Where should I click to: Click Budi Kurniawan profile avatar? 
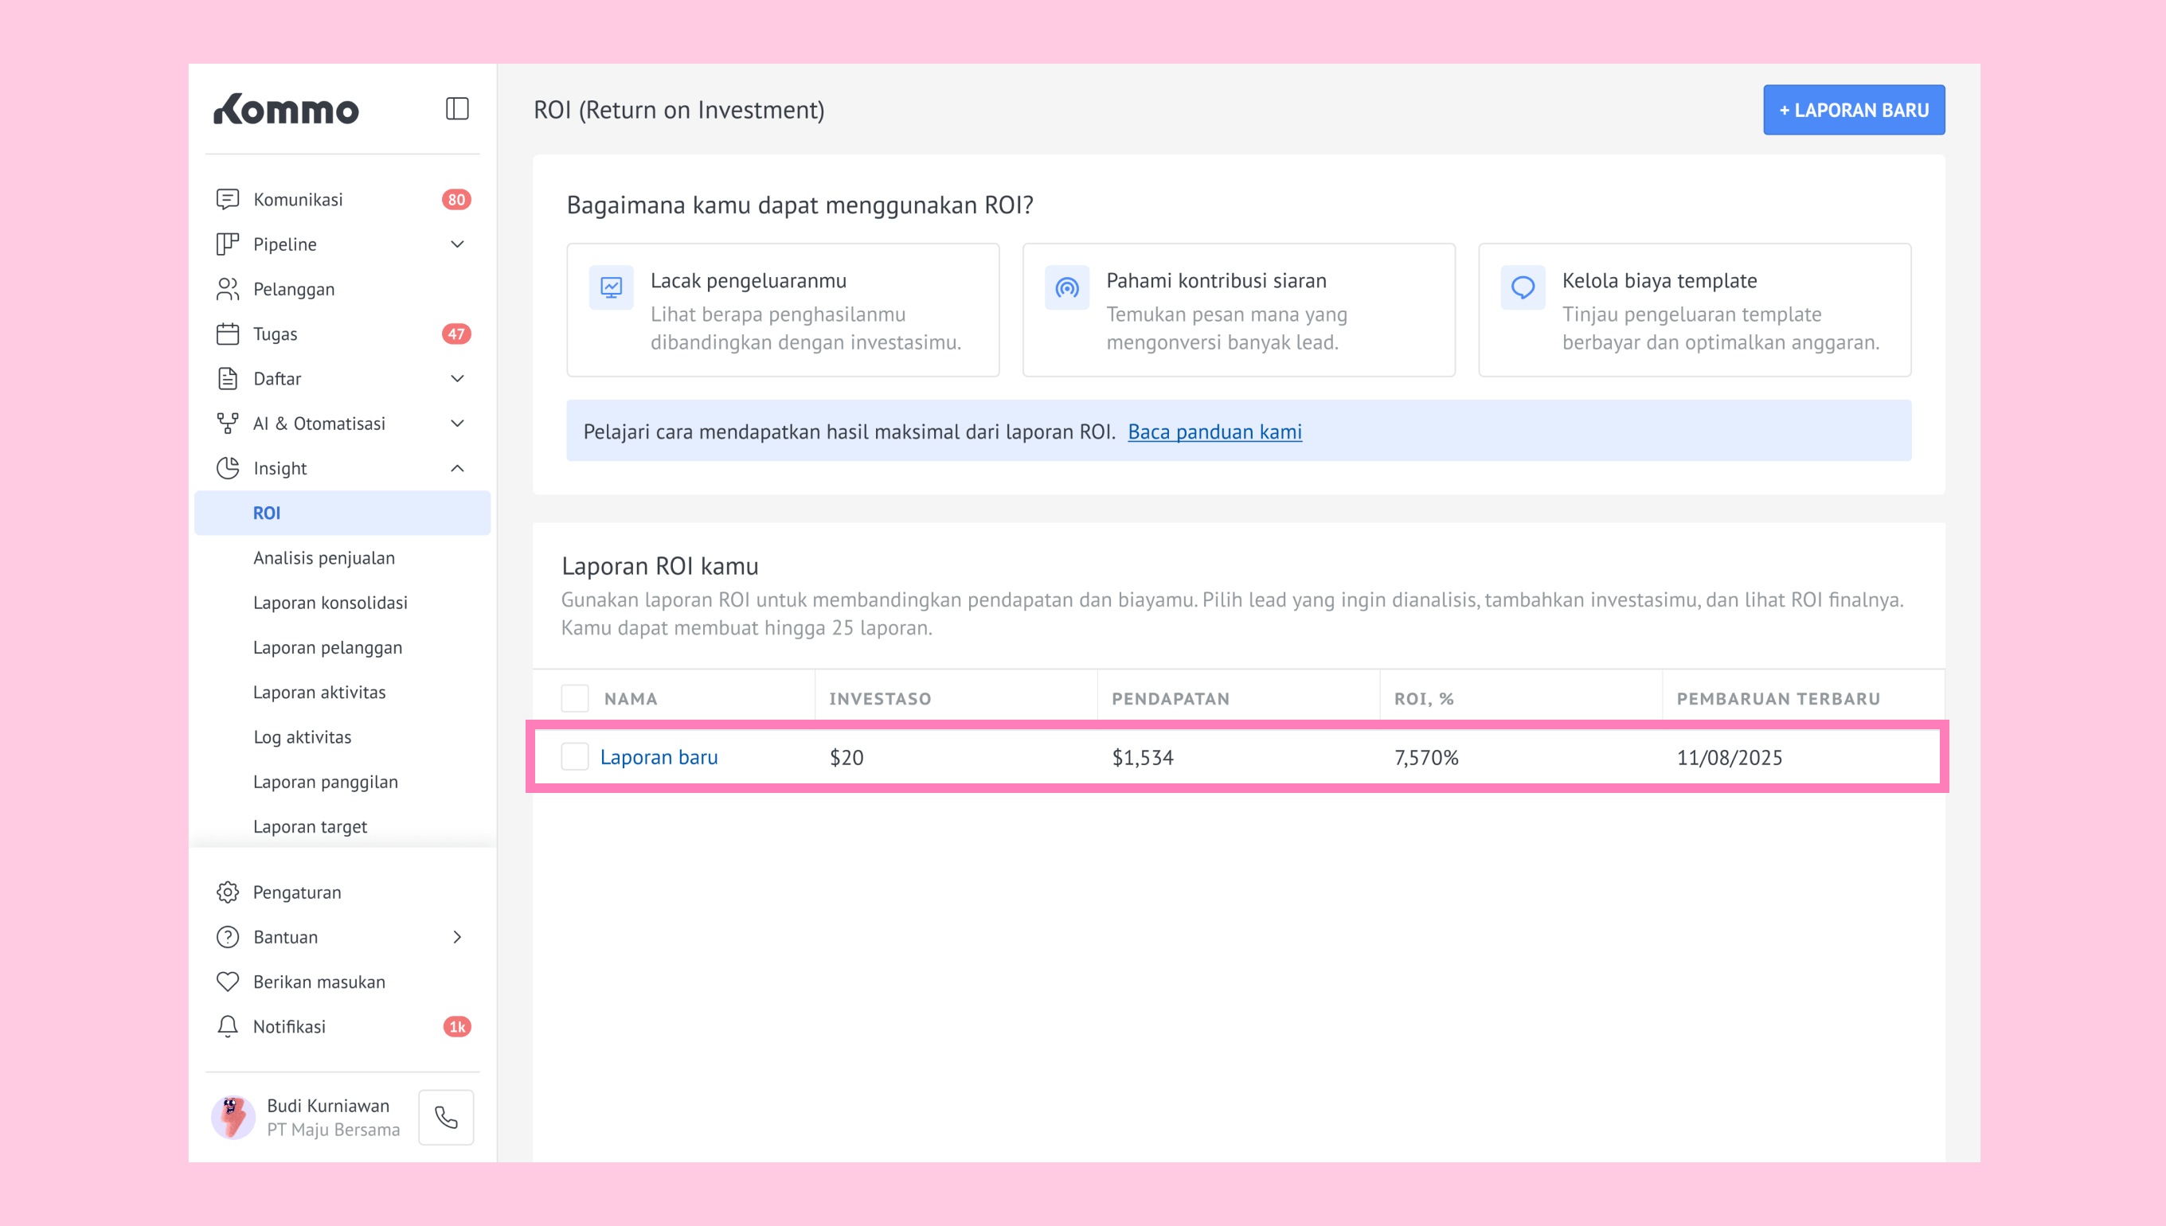coord(233,1118)
